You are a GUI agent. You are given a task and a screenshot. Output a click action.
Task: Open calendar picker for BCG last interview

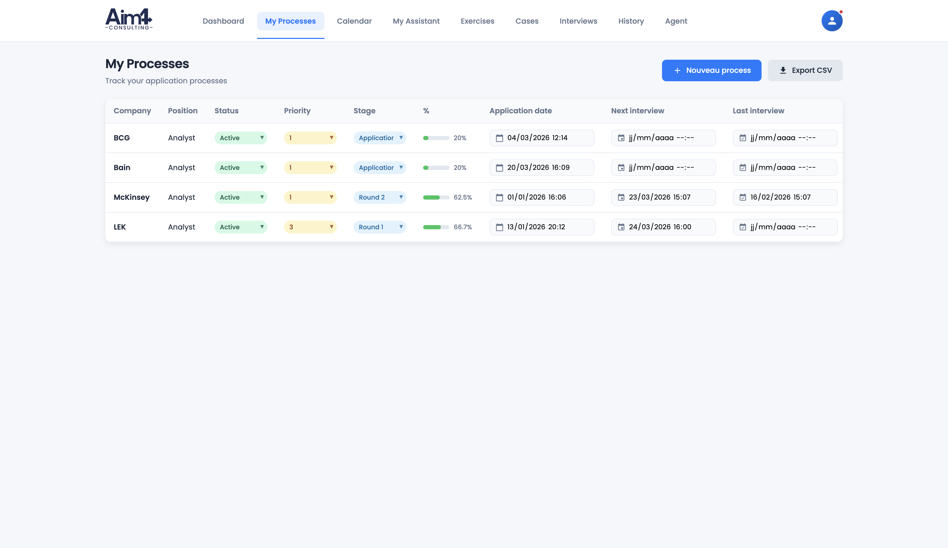[742, 138]
